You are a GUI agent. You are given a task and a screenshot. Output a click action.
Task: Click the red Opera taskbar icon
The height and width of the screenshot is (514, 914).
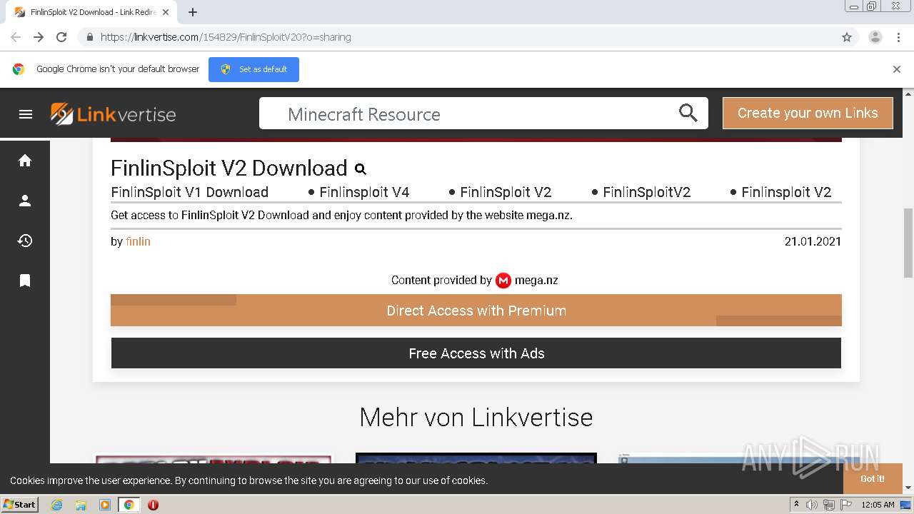153,505
